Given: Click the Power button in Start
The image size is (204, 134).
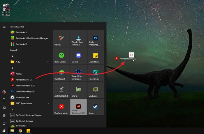Looking at the screenshot, I should pyautogui.click(x=4, y=123).
